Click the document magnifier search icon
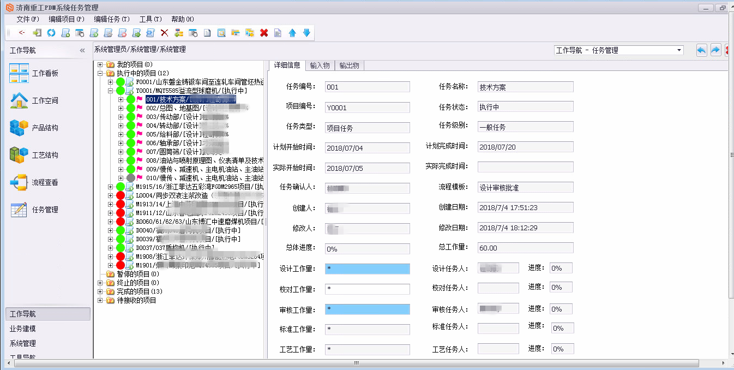734x370 pixels. [221, 33]
